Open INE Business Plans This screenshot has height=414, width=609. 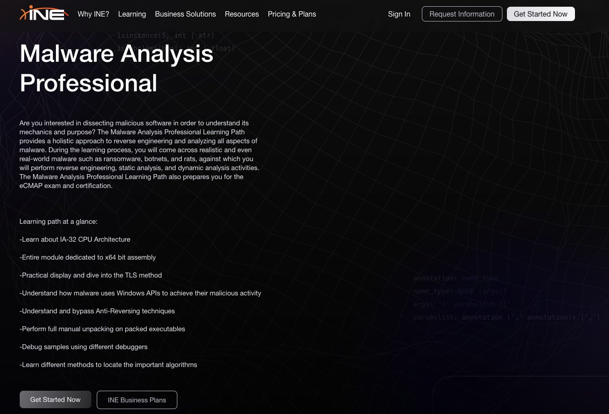coord(137,400)
